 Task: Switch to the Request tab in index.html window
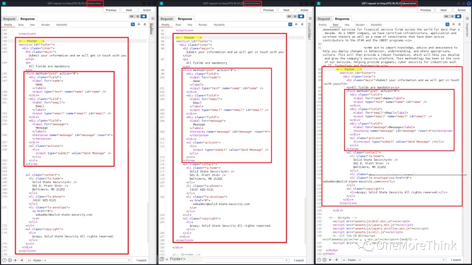pyautogui.click(x=9, y=19)
